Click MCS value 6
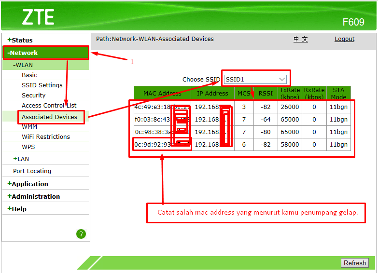Viewport: 378px width, 273px height. (x=244, y=144)
